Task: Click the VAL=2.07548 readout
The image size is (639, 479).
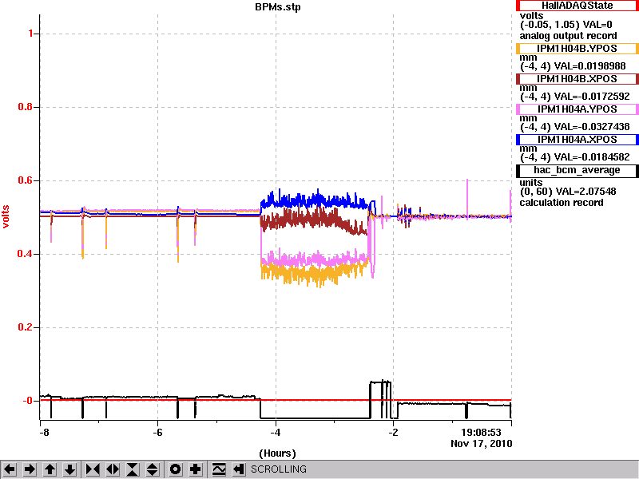Action: click(584, 192)
